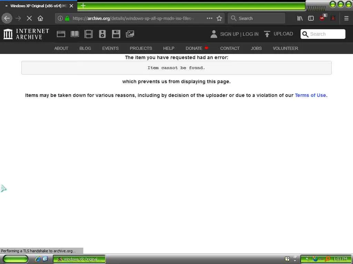Open the browser home page
Screen dimensions: 353x264
(x=40, y=18)
